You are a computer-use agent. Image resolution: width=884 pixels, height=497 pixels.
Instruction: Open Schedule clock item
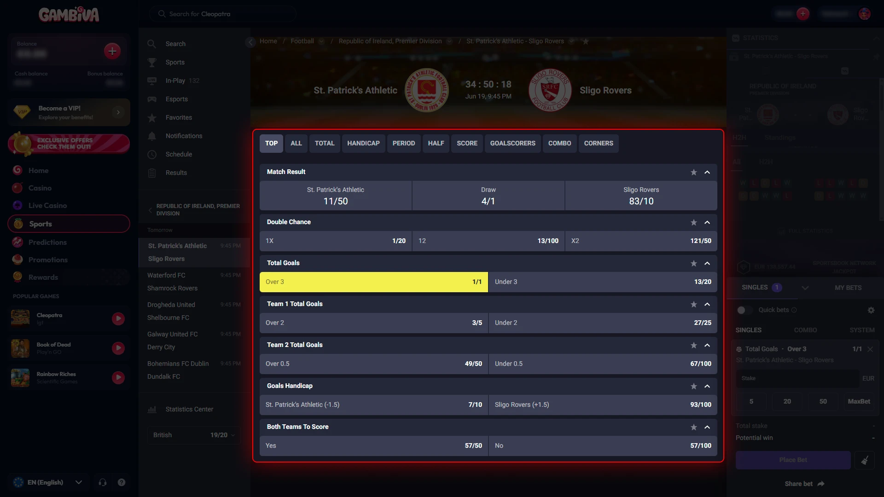tap(179, 154)
